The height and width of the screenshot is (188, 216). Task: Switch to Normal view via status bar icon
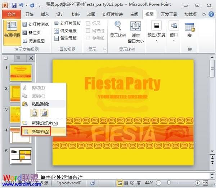point(120,183)
